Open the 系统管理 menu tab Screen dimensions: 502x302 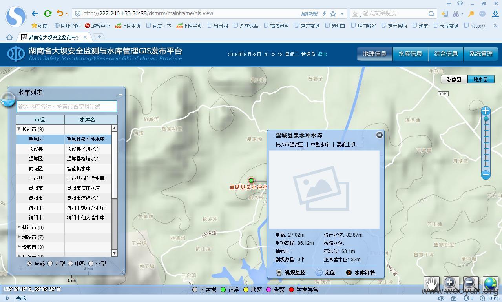[481, 54]
